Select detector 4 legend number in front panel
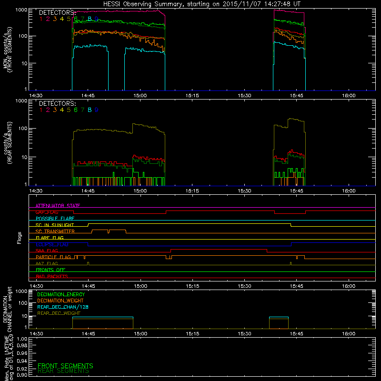Image resolution: width=381 pixels, height=381 pixels. click(62, 19)
